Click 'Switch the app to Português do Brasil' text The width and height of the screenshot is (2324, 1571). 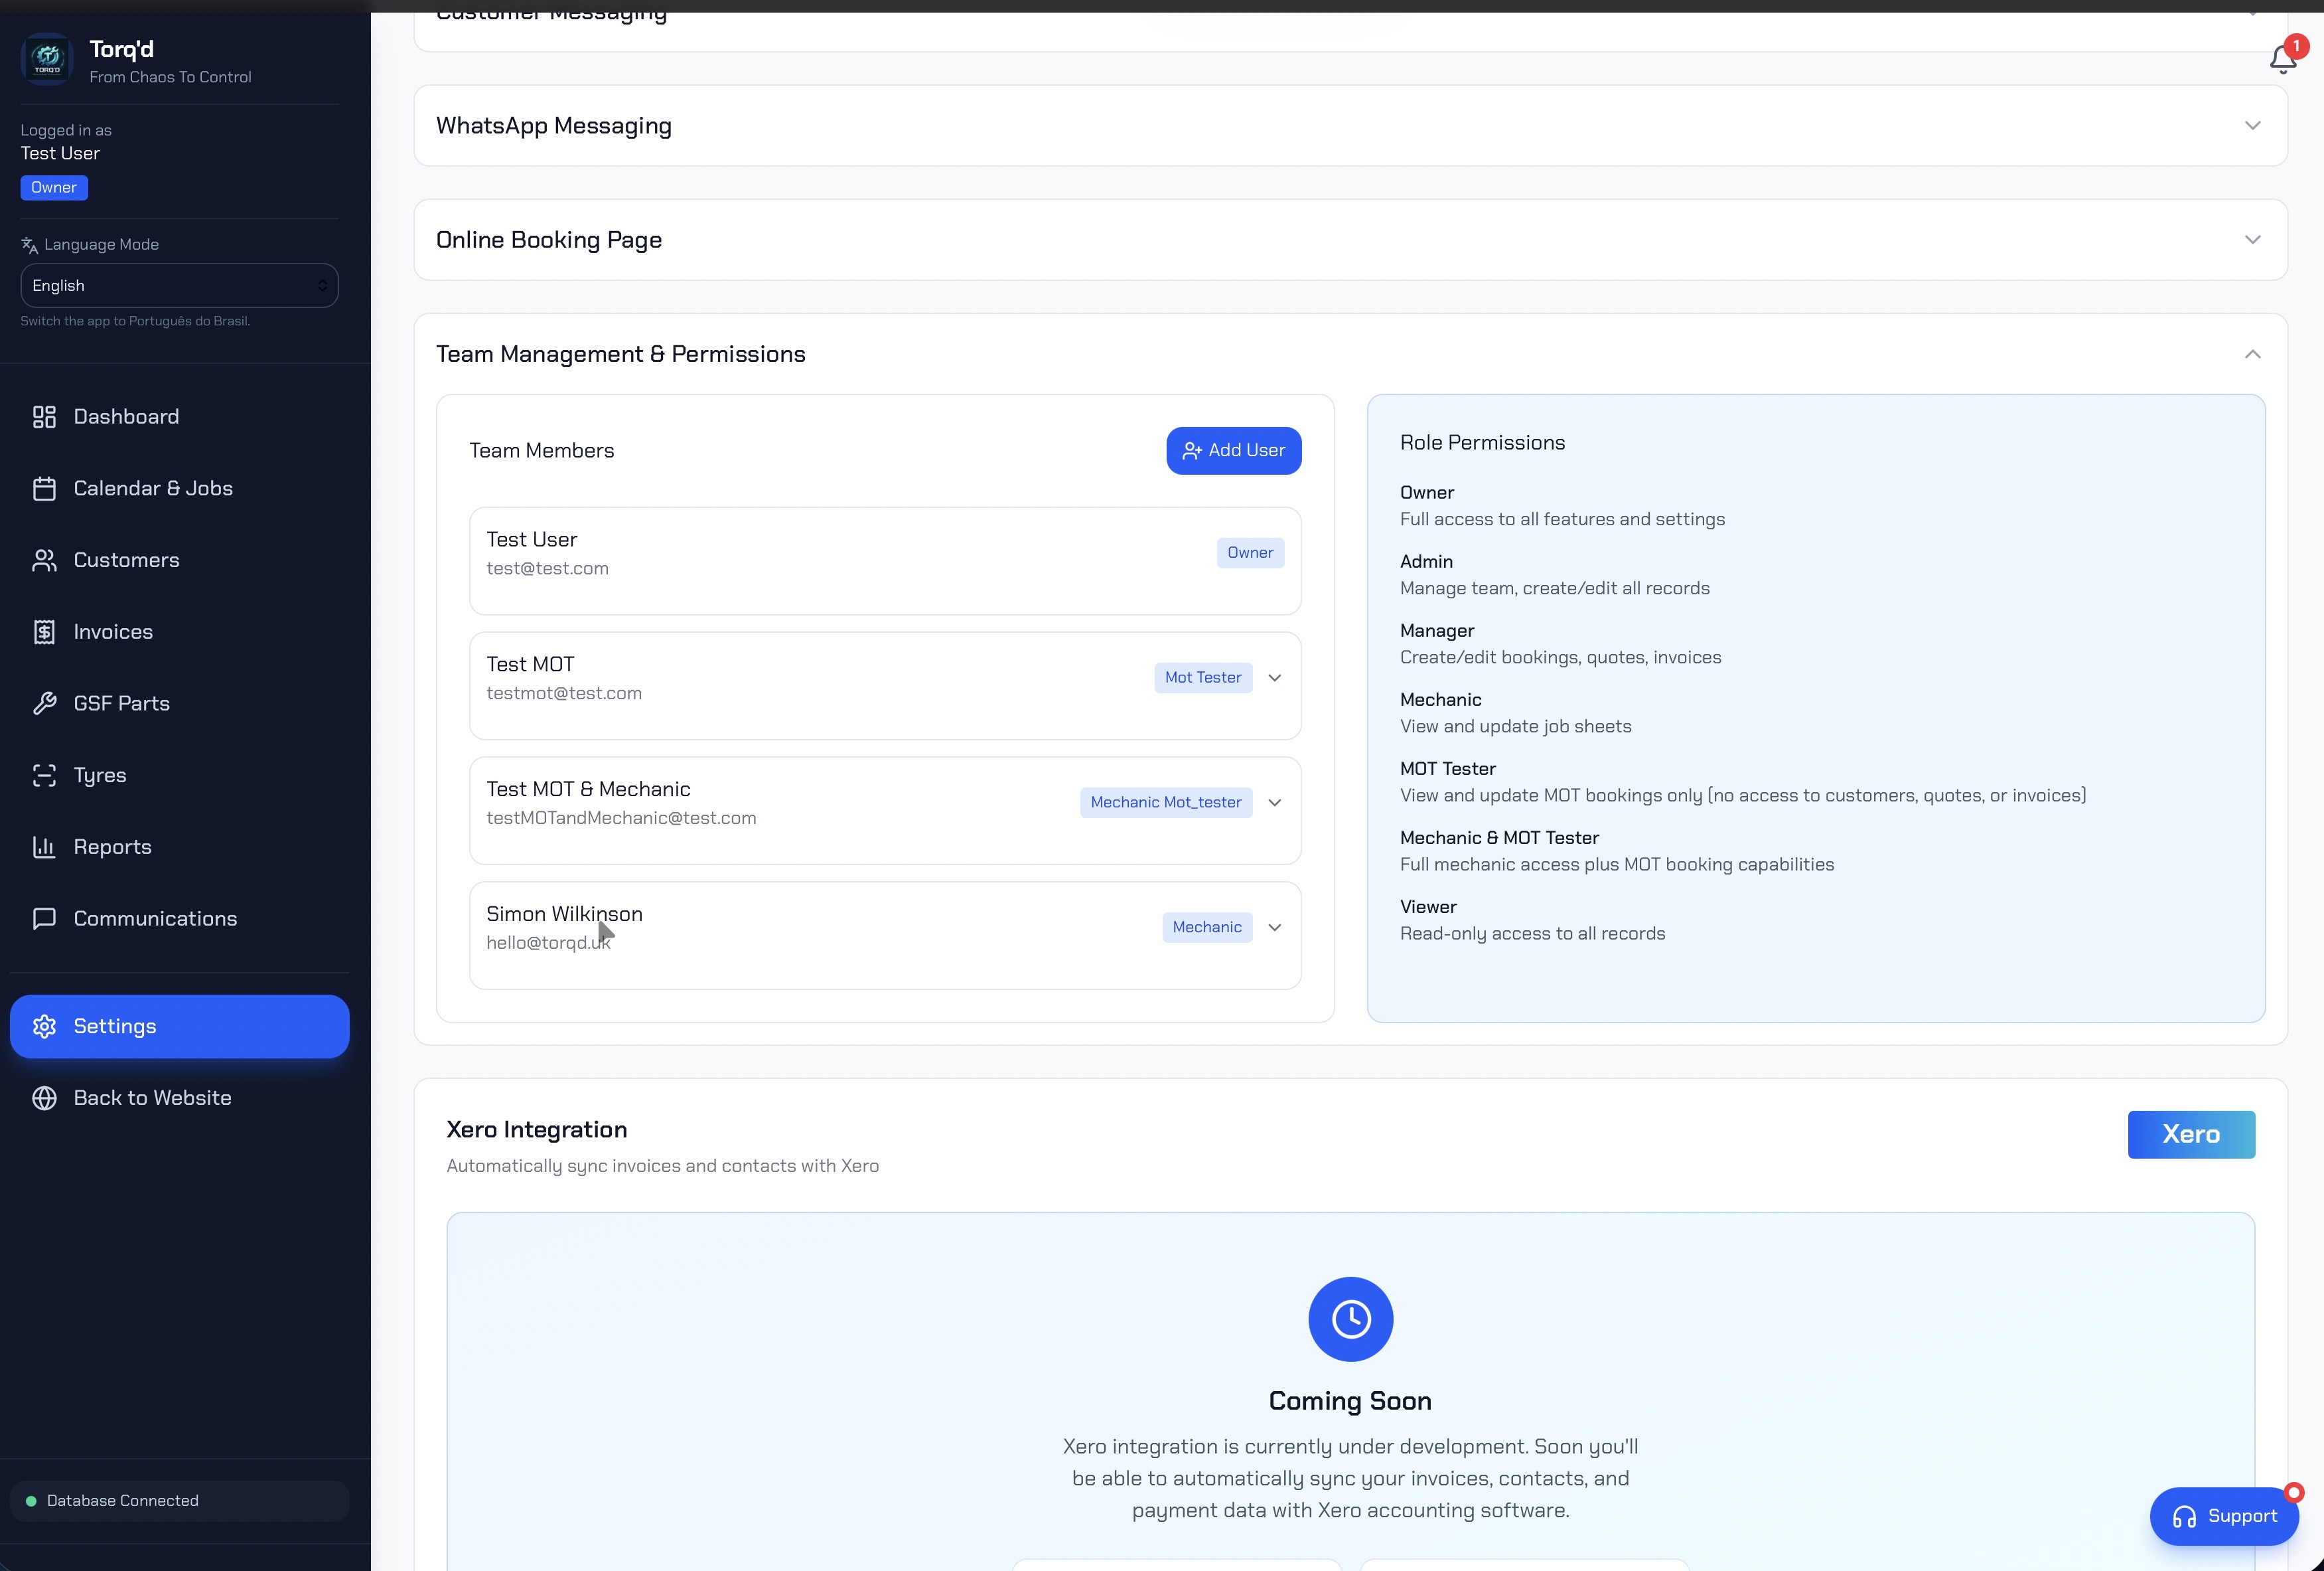135,321
